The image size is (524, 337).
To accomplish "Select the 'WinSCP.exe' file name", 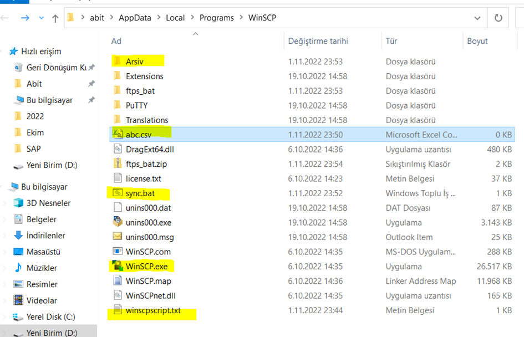I will coord(147,266).
